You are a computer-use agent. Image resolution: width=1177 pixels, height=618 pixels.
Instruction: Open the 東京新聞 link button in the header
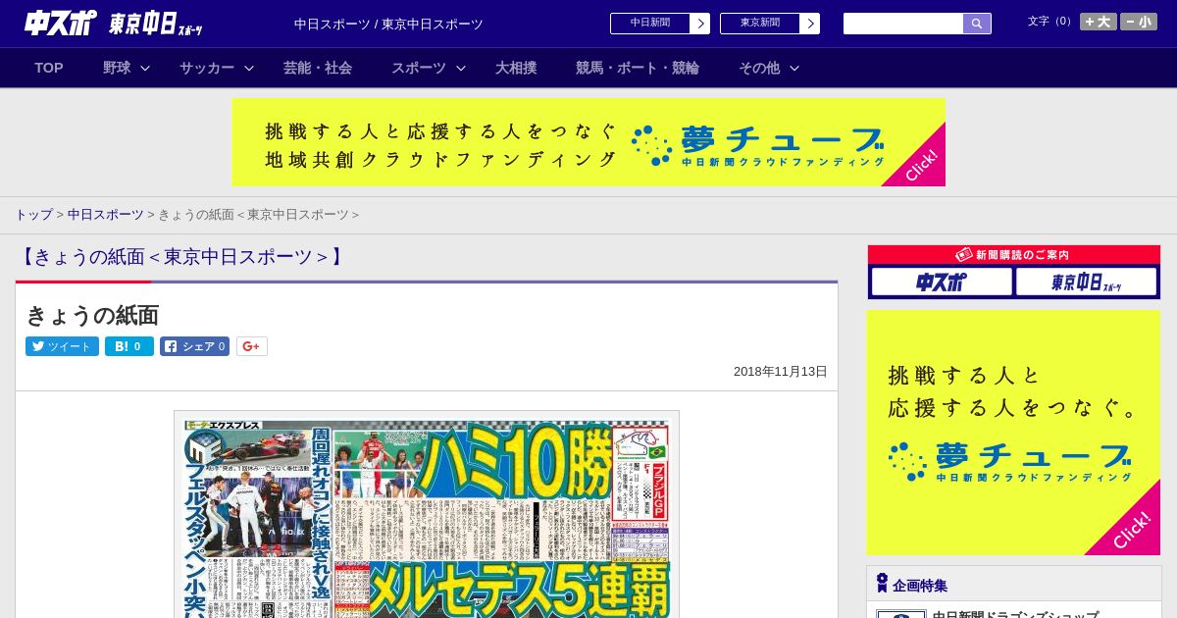tap(760, 24)
